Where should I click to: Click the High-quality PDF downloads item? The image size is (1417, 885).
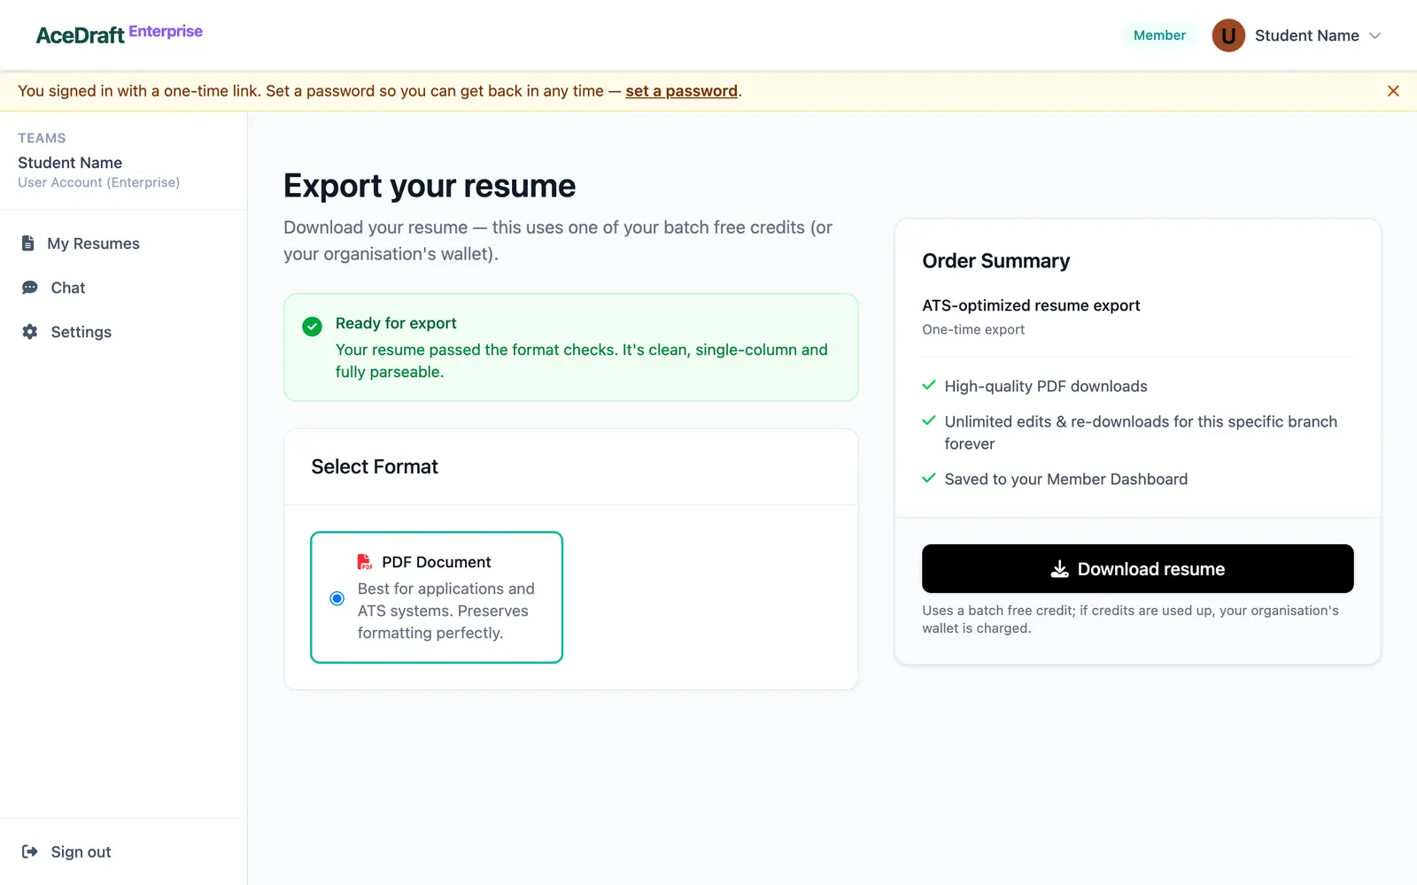(x=1045, y=386)
